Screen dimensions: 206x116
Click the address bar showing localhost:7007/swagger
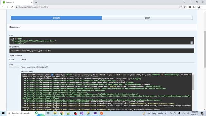pyautogui.click(x=97, y=7)
